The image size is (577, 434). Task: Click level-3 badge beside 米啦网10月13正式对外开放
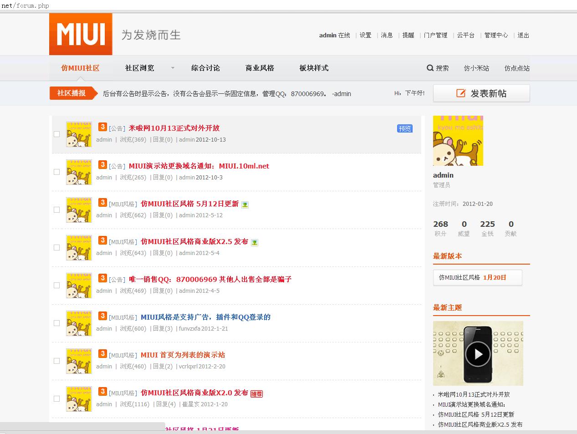[102, 127]
